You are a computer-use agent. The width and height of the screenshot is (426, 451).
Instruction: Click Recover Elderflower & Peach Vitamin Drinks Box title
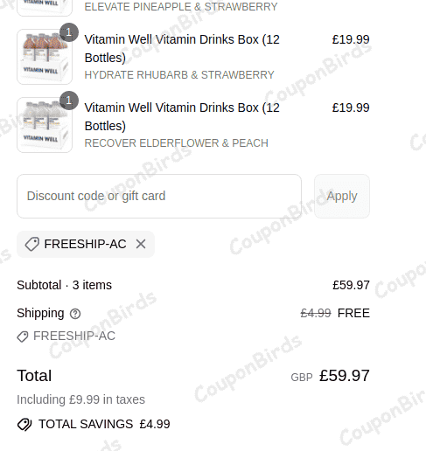[182, 116]
